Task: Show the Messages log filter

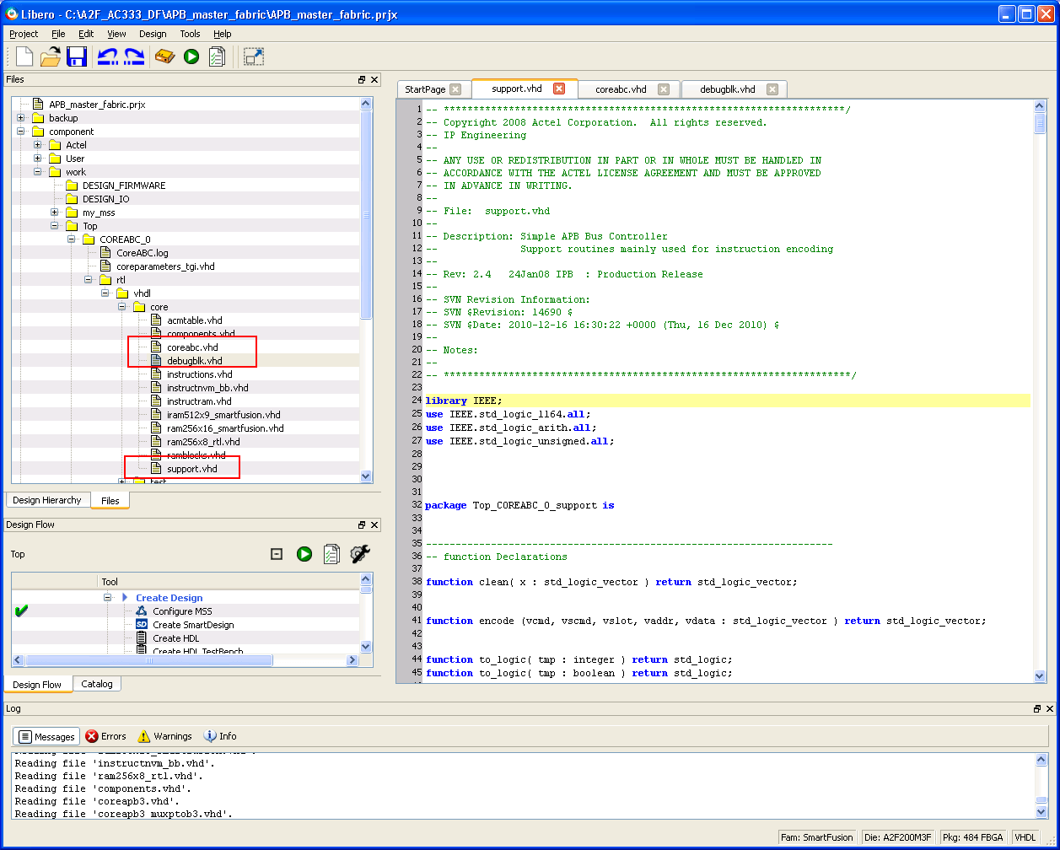Action: point(46,736)
